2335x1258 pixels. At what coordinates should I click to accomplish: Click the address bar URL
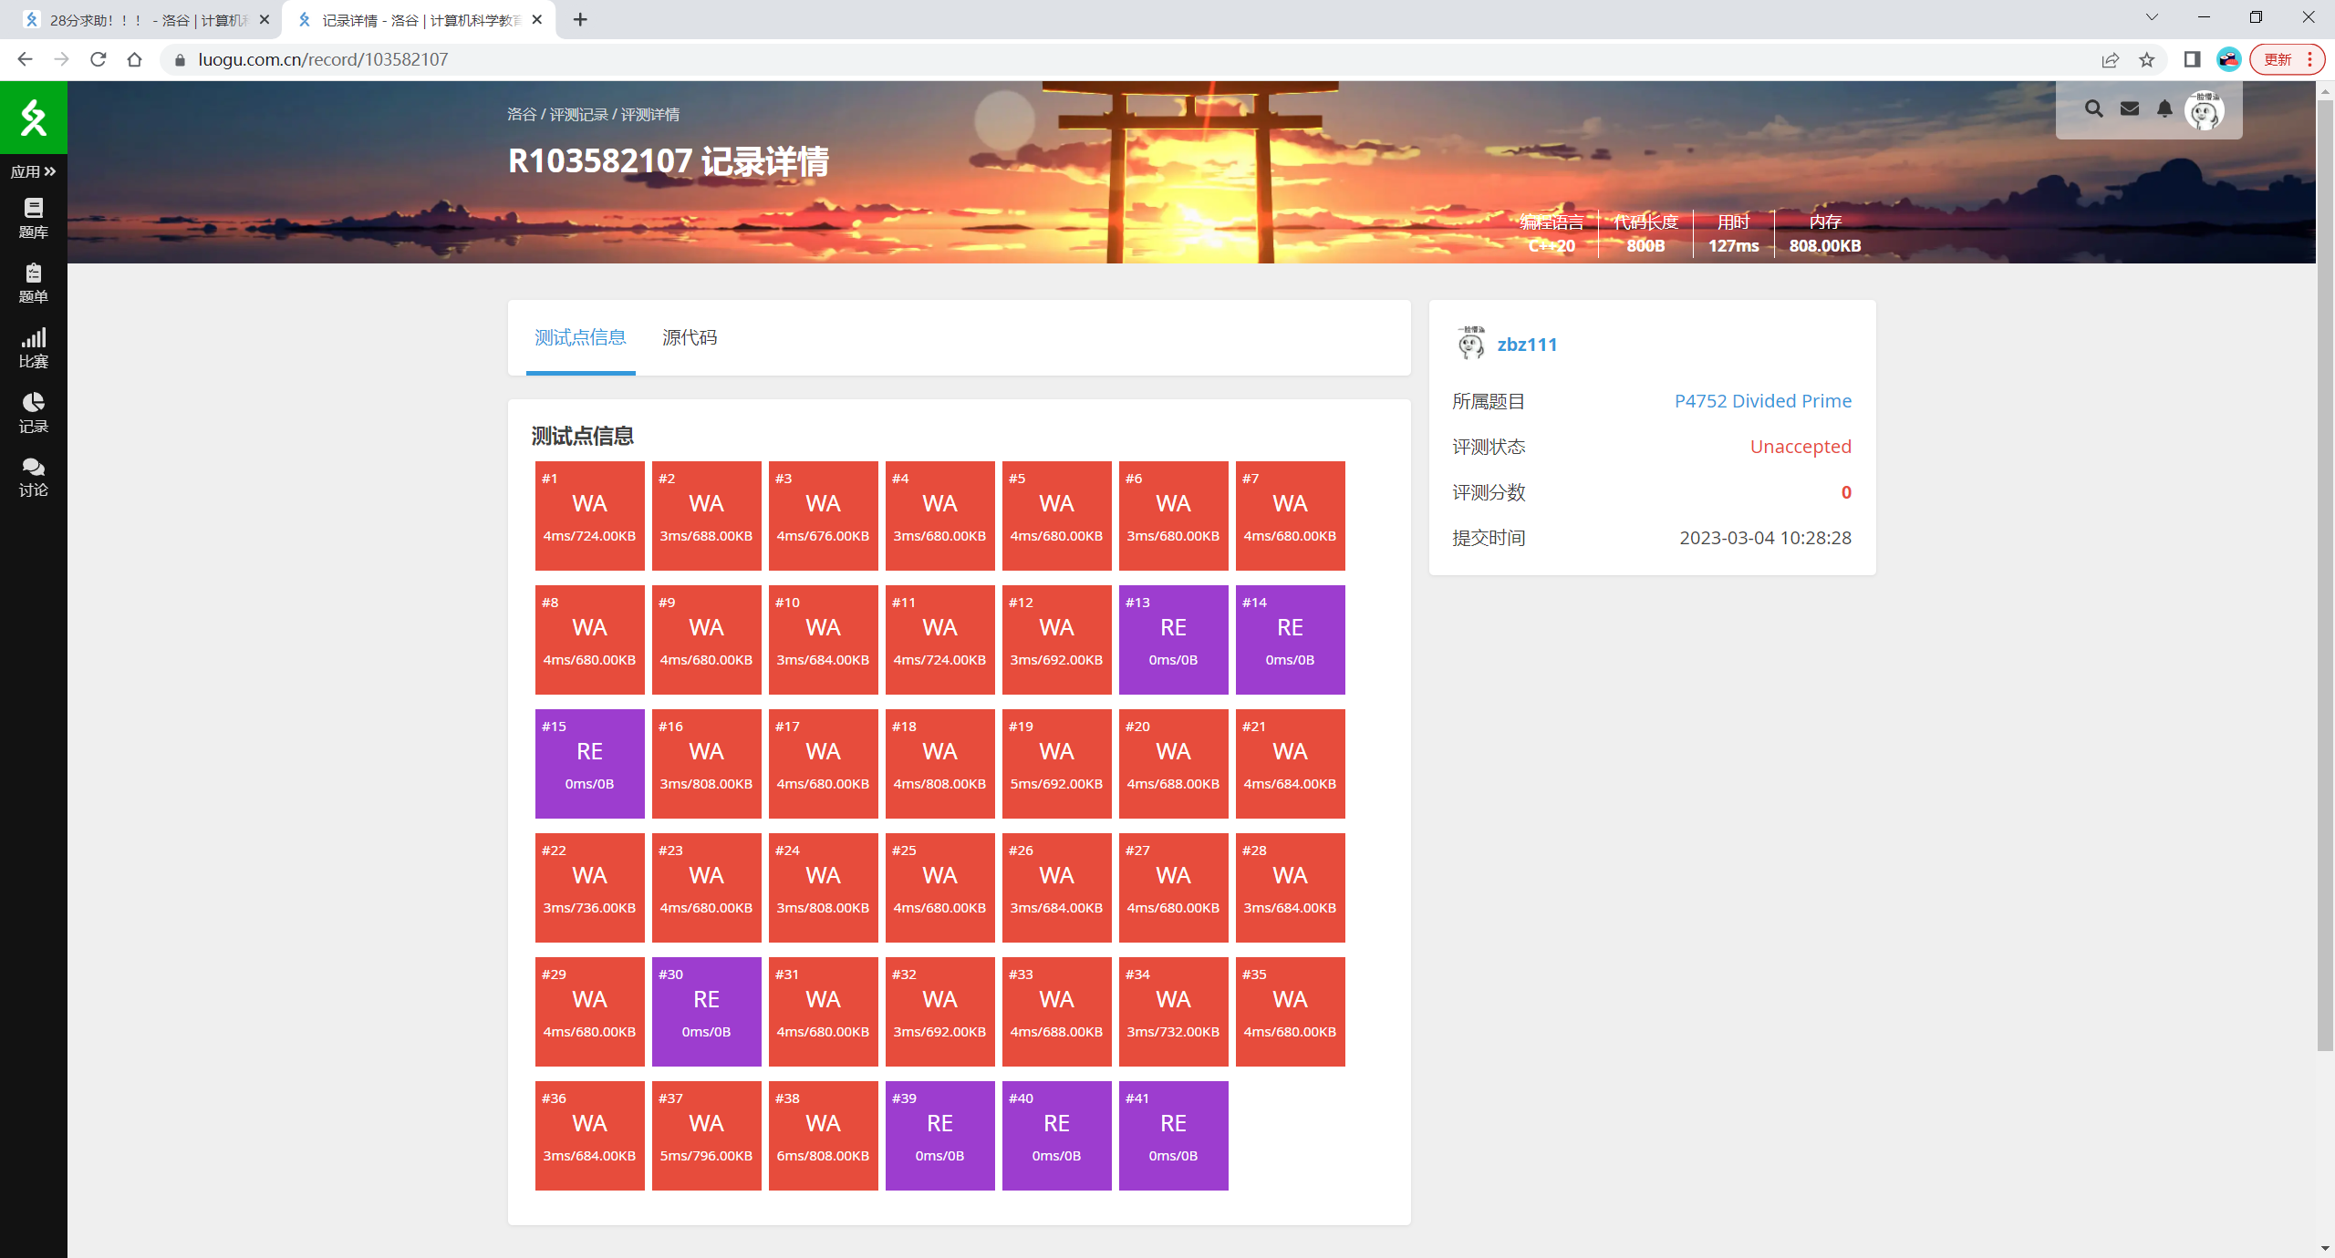323,59
